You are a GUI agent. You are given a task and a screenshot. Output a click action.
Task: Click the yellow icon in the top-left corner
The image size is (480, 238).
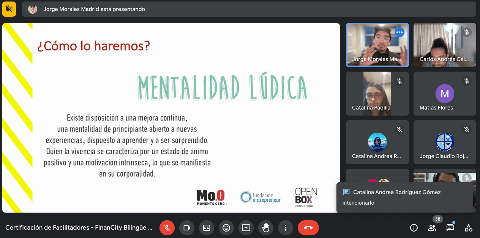(x=9, y=9)
